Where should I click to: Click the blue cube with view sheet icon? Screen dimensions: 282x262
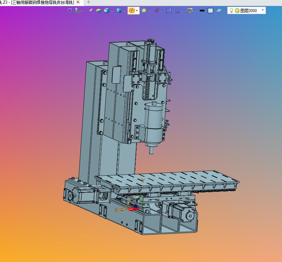tap(119, 11)
